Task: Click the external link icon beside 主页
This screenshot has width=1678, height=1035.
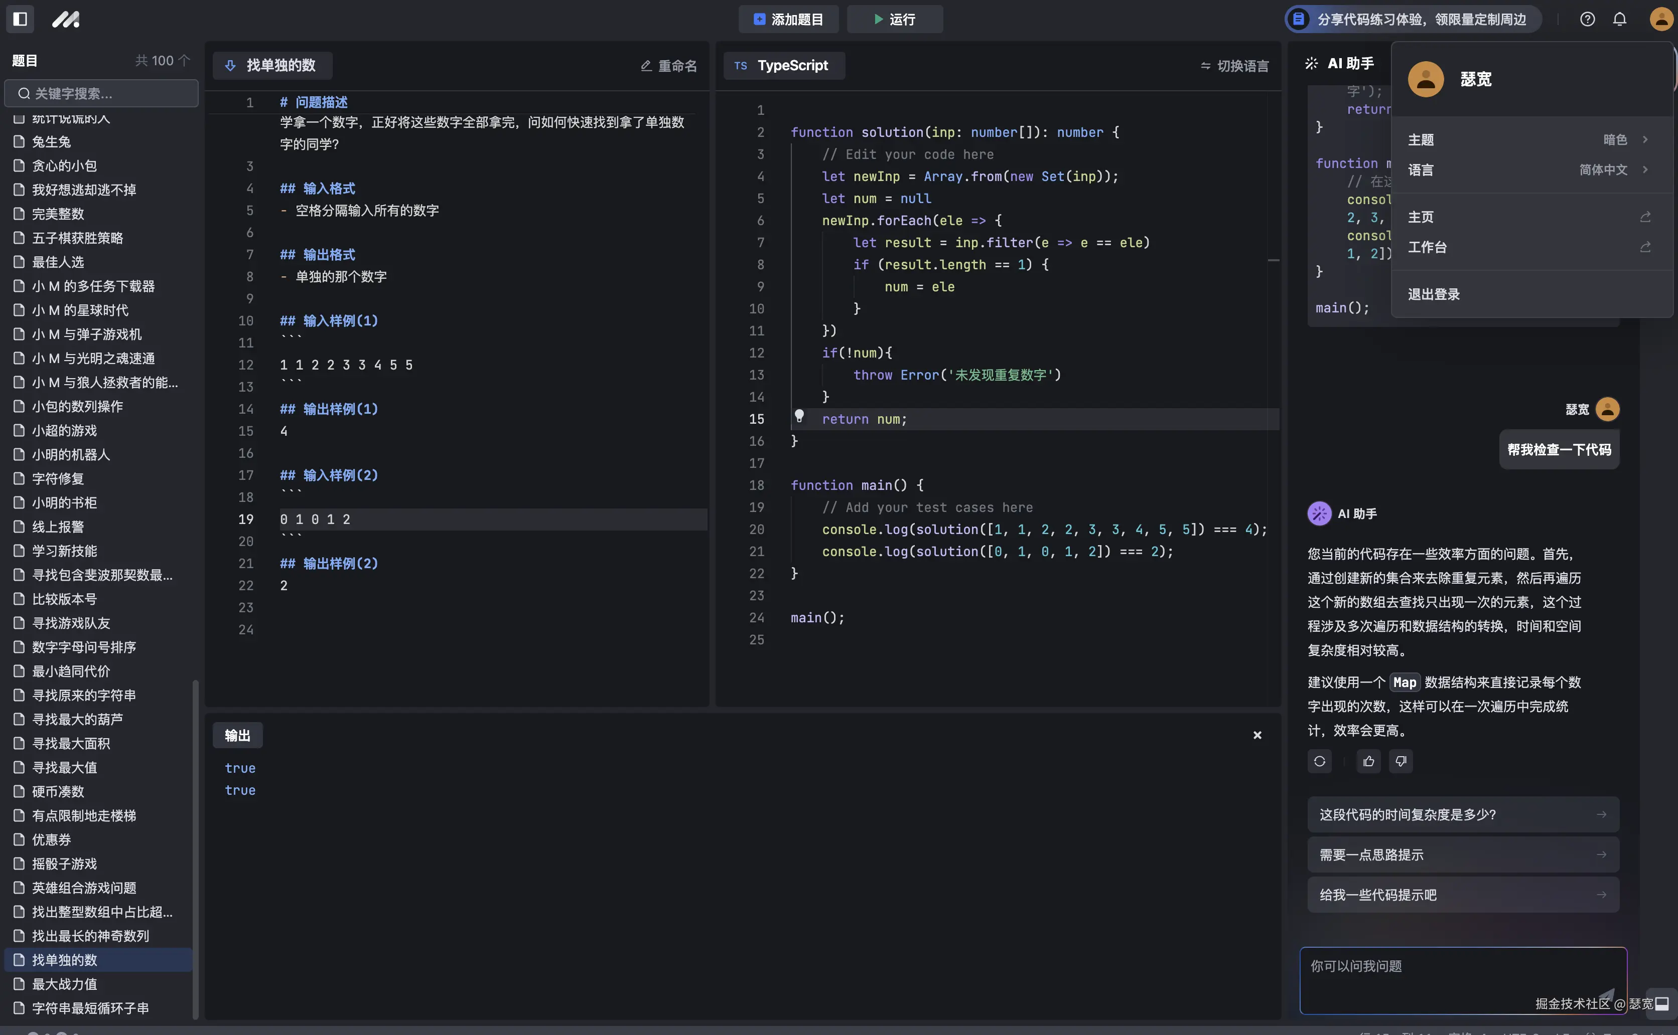Action: click(x=1645, y=217)
